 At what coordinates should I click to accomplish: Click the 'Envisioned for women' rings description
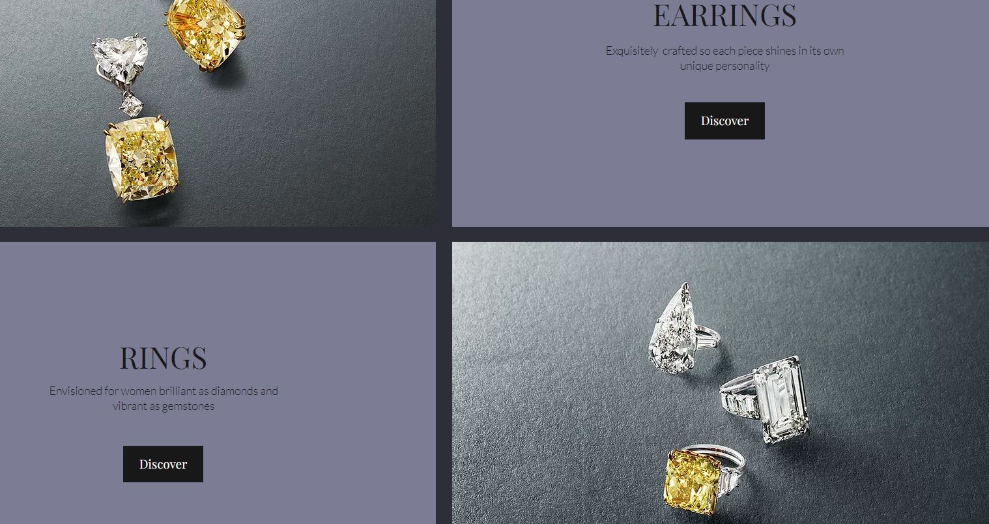pos(164,398)
